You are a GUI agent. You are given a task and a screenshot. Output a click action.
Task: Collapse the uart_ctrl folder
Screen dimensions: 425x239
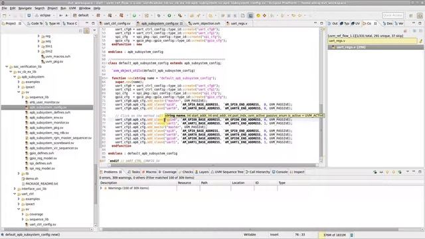[15, 194]
